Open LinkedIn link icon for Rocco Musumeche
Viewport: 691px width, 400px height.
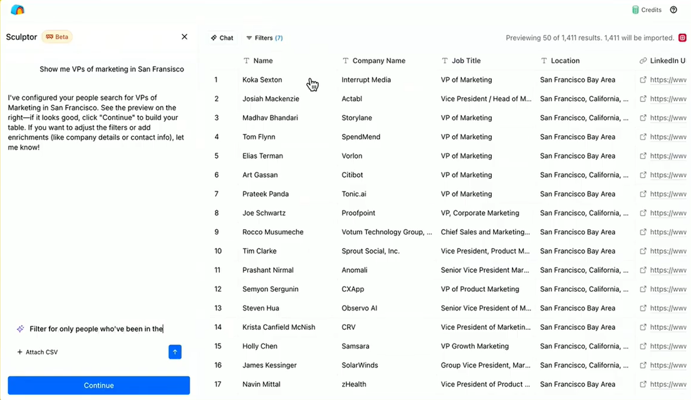point(643,232)
